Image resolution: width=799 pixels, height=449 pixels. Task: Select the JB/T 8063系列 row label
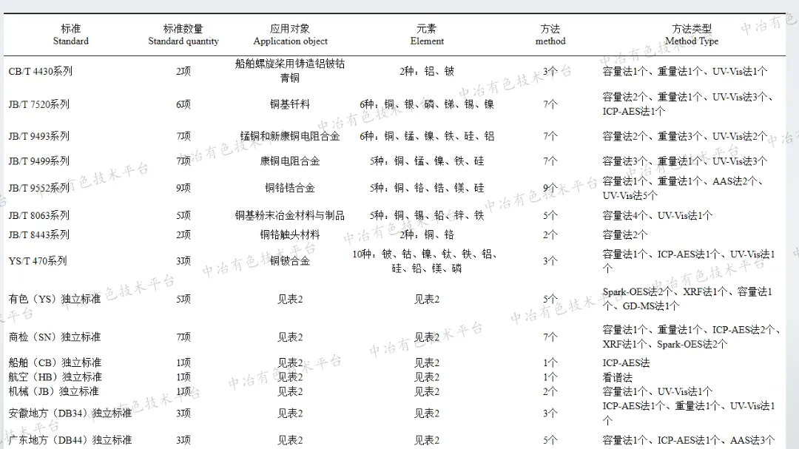(38, 215)
